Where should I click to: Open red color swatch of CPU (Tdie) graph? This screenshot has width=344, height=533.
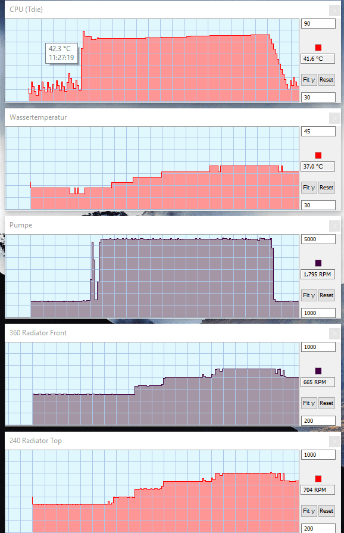pyautogui.click(x=318, y=48)
